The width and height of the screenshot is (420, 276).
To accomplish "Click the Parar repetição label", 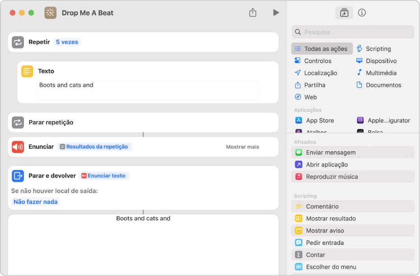I will pos(51,122).
